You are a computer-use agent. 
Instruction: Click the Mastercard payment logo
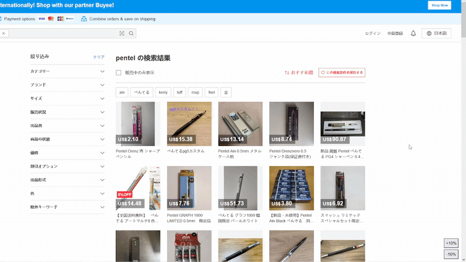tap(51, 19)
